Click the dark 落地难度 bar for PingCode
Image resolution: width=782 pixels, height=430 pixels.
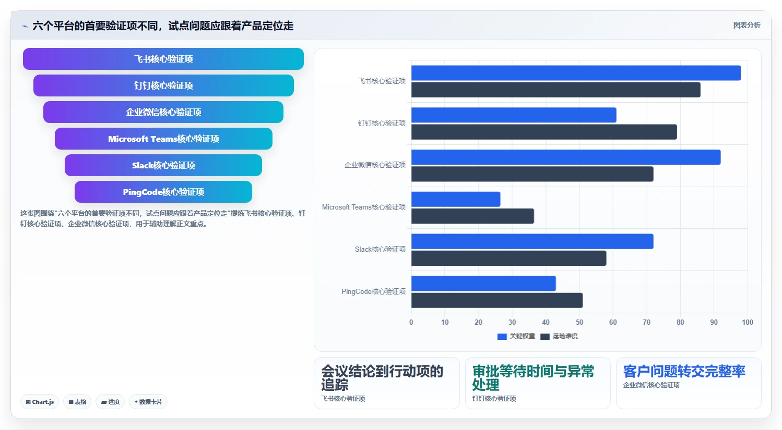click(497, 300)
